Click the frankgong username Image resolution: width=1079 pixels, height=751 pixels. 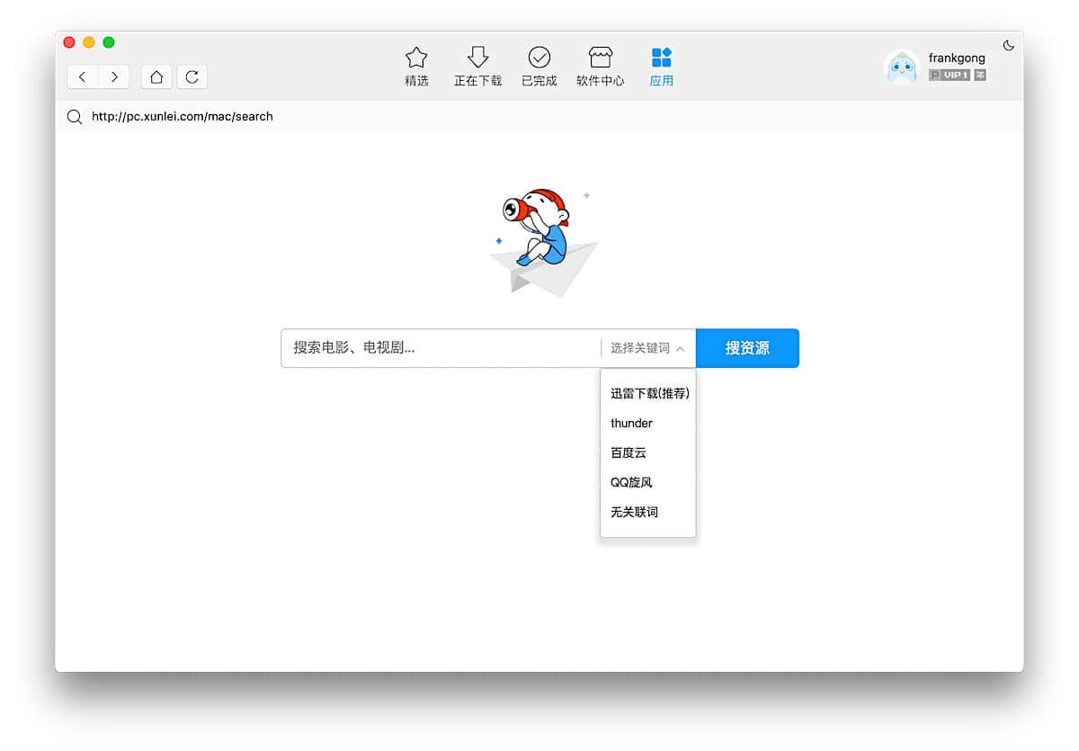957,58
